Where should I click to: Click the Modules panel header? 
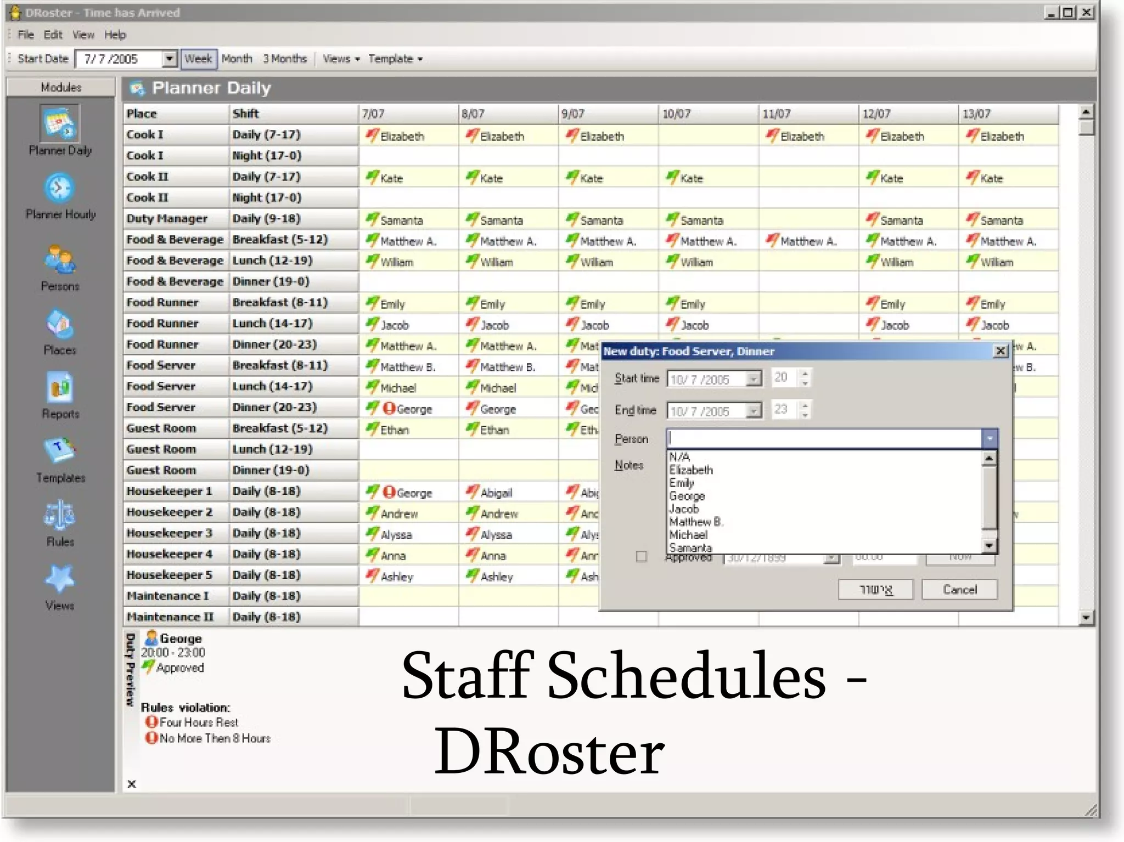pyautogui.click(x=61, y=87)
